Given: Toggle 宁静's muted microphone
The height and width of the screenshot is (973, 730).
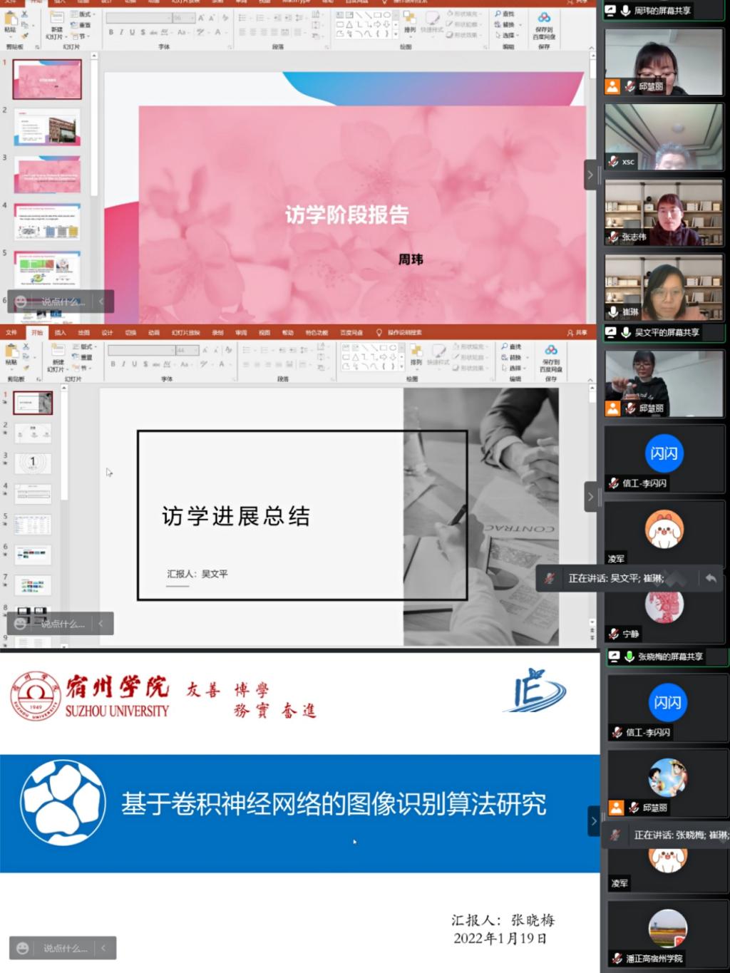Looking at the screenshot, I should click(614, 633).
